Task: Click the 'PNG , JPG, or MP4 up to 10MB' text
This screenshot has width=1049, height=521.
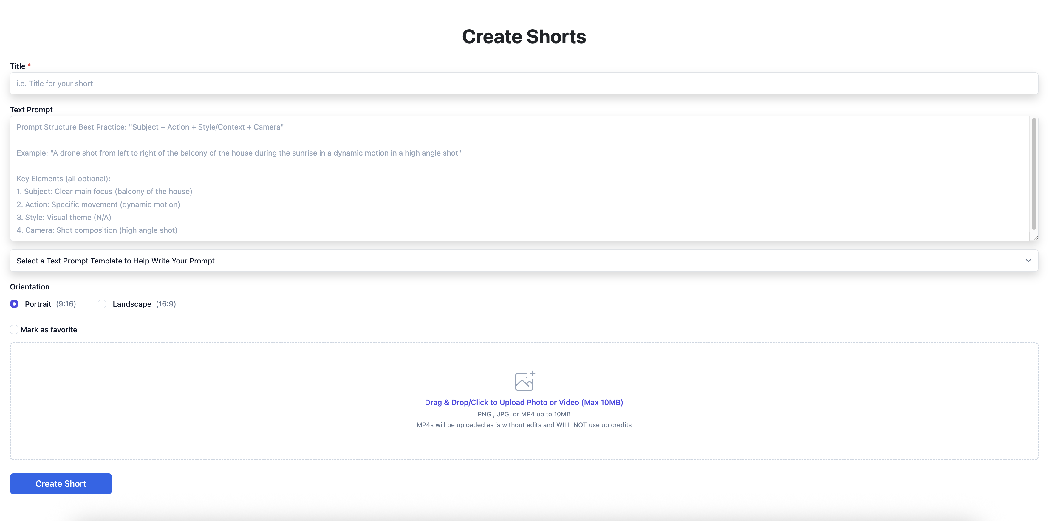Action: pos(524,414)
